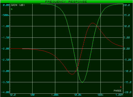Click the 1.00k frequency axis label

(55, 95)
